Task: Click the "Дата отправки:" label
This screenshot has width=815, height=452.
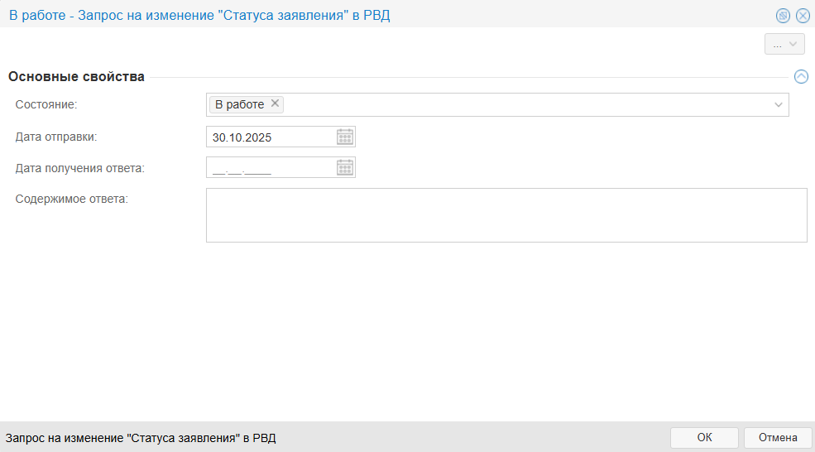Action: click(x=56, y=137)
